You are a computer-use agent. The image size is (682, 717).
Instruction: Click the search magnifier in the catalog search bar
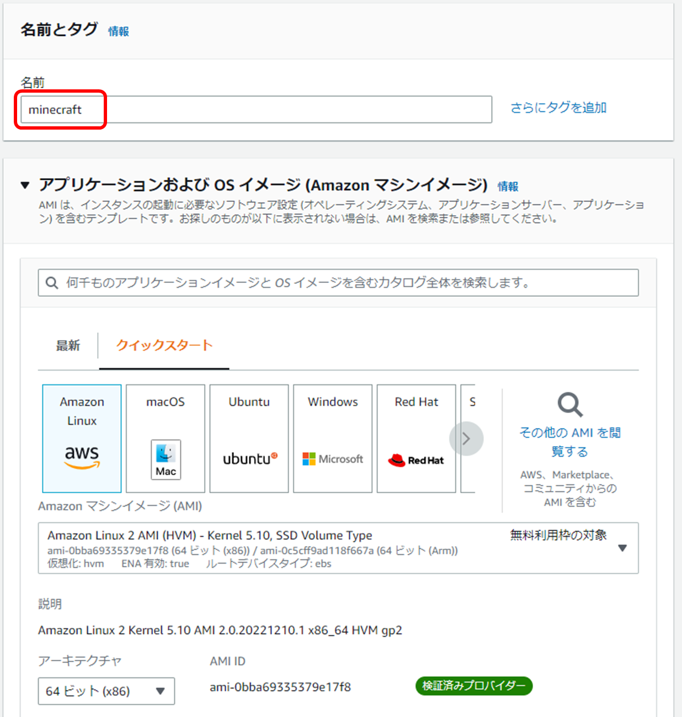pos(51,282)
